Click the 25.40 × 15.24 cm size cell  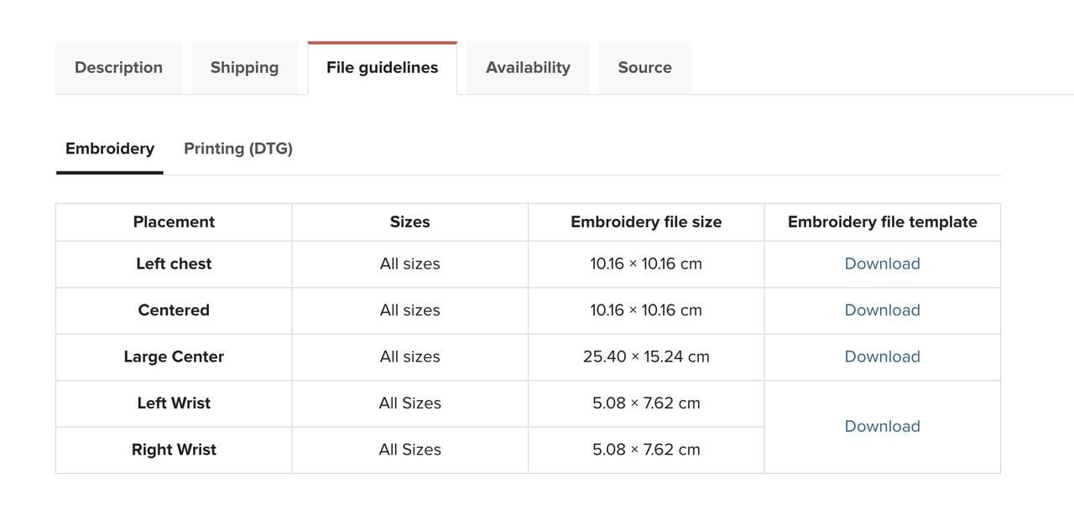(x=646, y=357)
